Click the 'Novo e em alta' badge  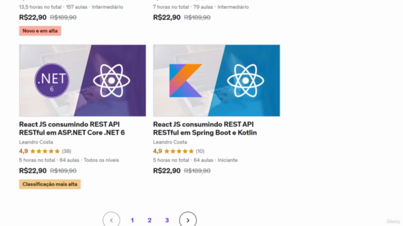(40, 31)
